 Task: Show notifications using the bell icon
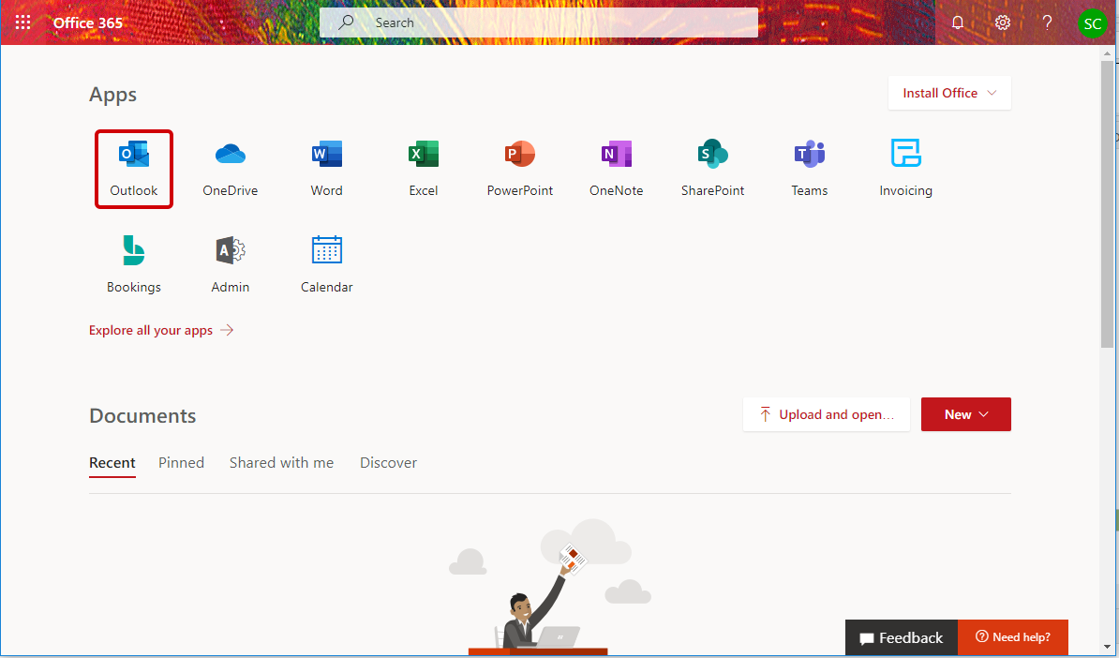958,22
